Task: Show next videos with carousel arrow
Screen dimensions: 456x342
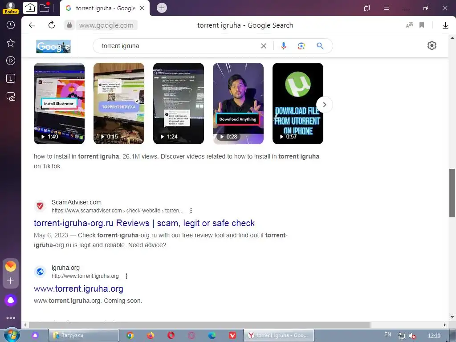Action: tap(325, 105)
